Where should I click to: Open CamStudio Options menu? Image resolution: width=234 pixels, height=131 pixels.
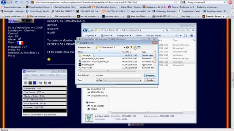click(43, 75)
